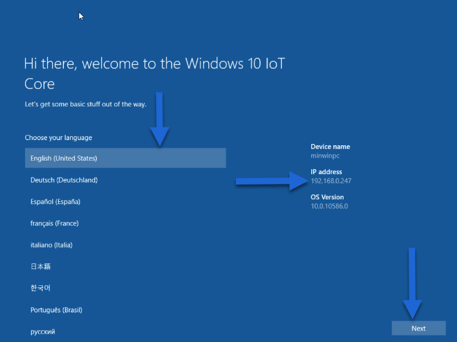Choose Español (España) from the list
This screenshot has width=457, height=342.
125,201
